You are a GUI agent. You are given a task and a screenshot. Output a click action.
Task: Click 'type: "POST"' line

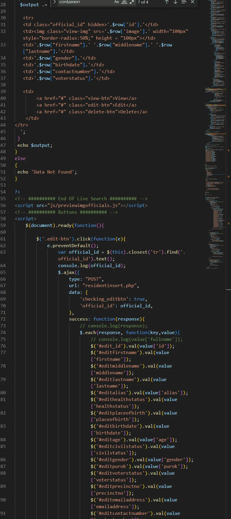[x=86, y=279]
